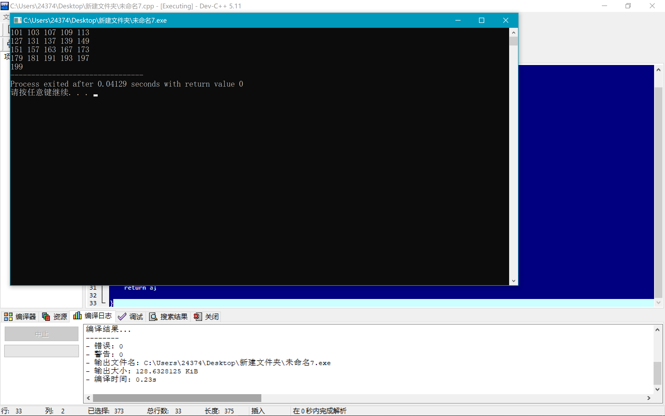Viewport: 665px width, 416px height.
Task: Maximize the 未命名7.exe console window
Action: coord(481,20)
